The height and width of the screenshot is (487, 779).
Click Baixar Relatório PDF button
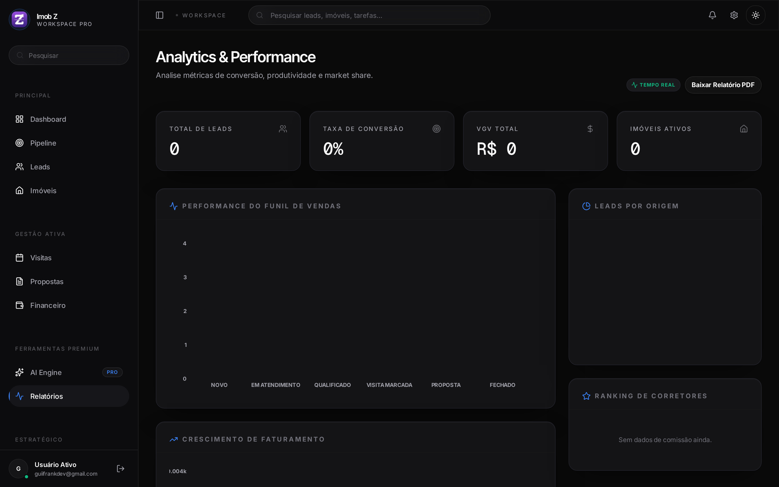(723, 85)
